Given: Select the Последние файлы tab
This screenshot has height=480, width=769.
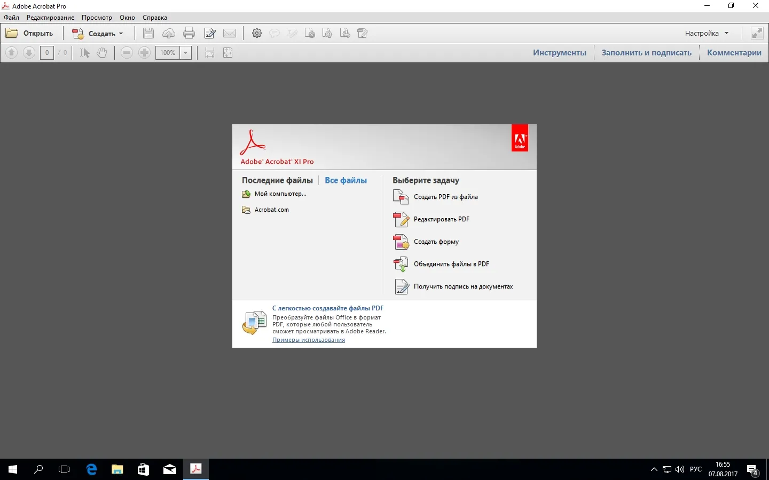Looking at the screenshot, I should coord(277,180).
